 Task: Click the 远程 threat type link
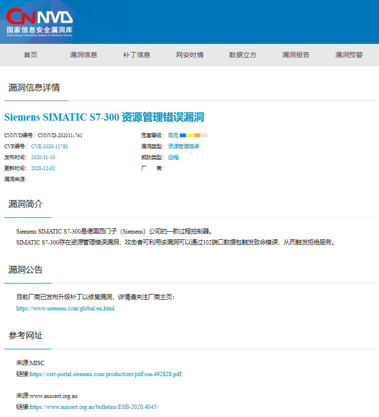click(173, 157)
